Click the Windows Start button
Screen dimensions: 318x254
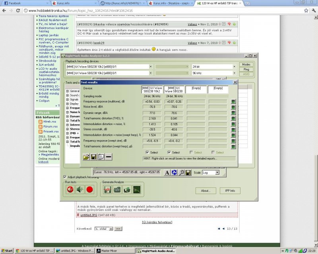point(7,251)
